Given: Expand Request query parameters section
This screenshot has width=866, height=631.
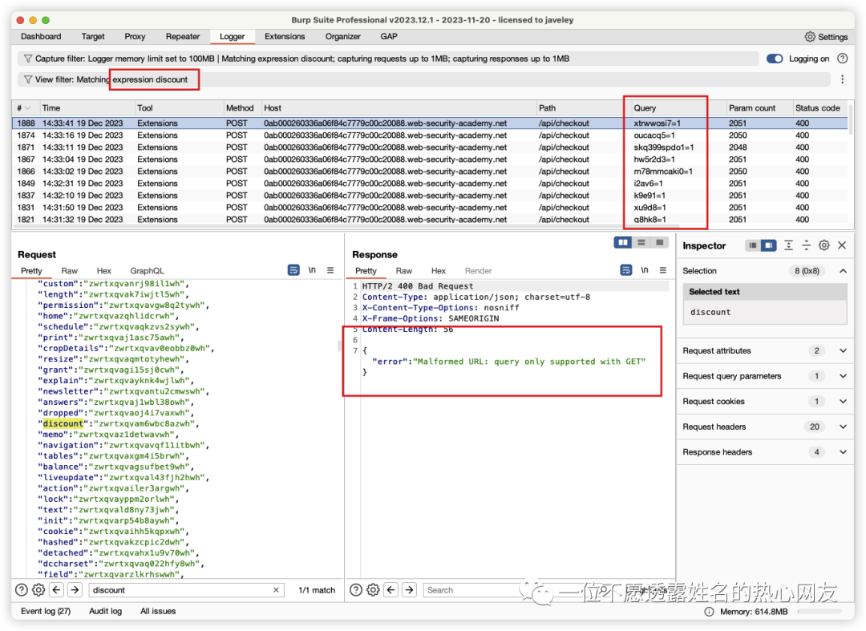Looking at the screenshot, I should click(843, 376).
